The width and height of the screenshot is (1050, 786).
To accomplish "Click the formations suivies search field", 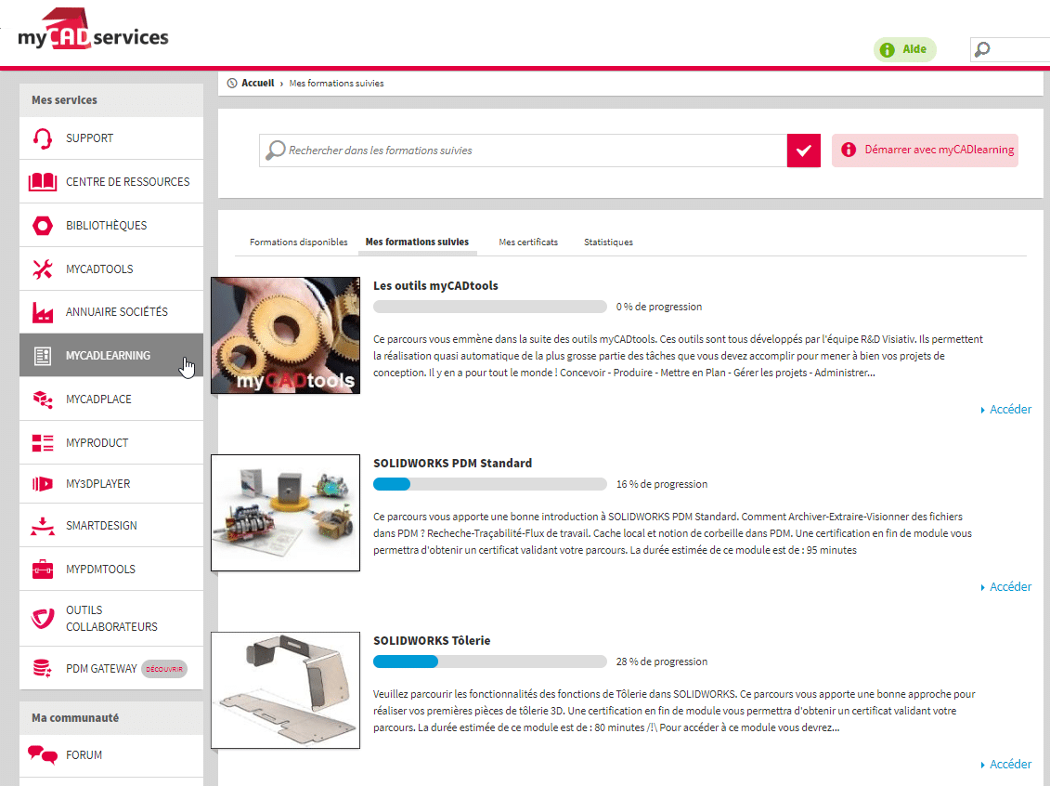I will tap(523, 151).
